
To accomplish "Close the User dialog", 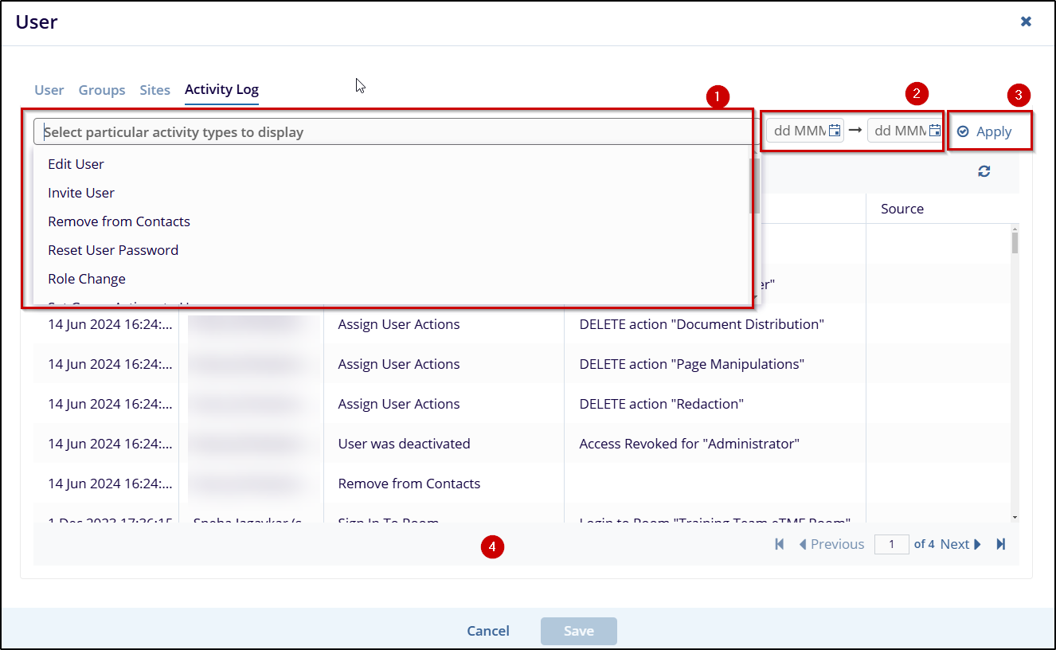I will click(1026, 22).
